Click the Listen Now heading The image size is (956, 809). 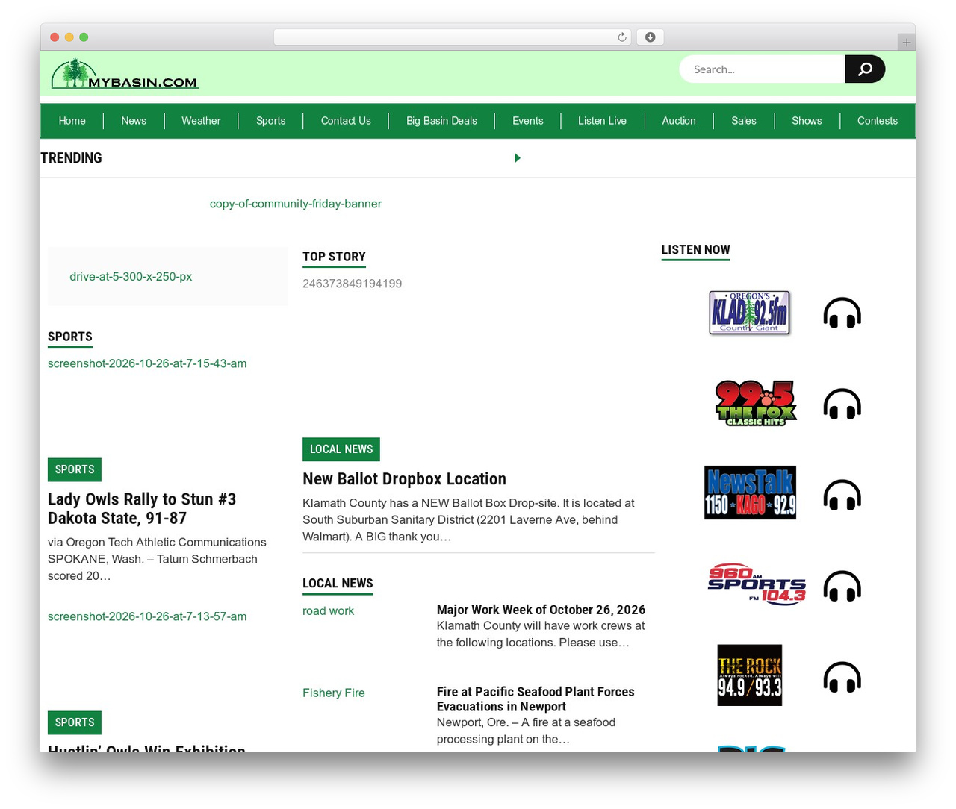[x=695, y=250]
